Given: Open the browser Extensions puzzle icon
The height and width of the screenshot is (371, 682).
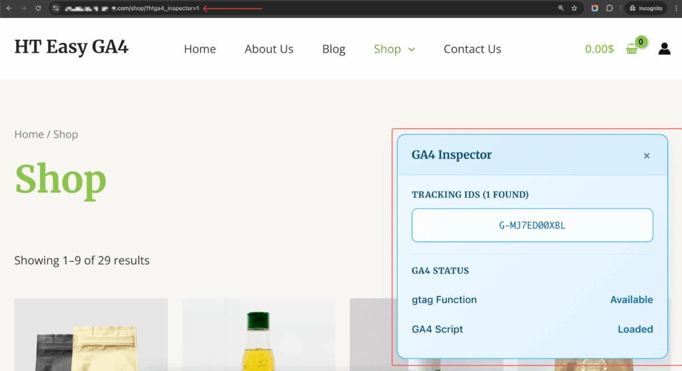Looking at the screenshot, I should [609, 8].
